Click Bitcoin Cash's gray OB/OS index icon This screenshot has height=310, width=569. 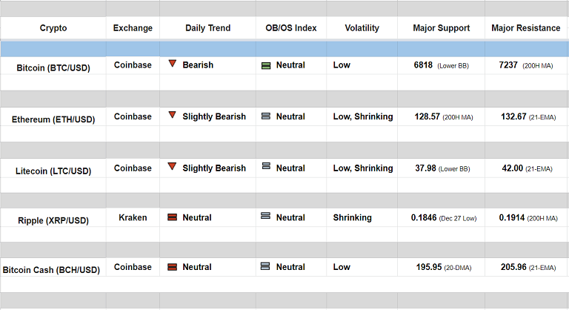click(266, 267)
